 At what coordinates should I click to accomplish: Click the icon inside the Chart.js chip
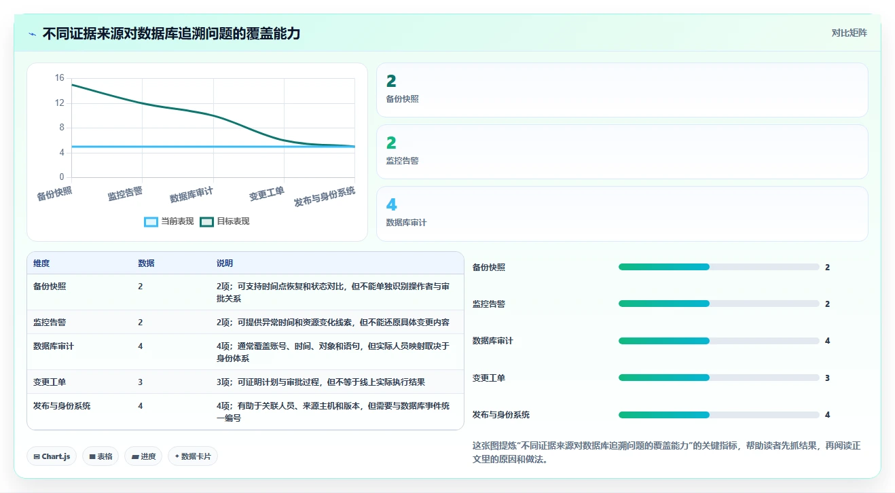(36, 457)
